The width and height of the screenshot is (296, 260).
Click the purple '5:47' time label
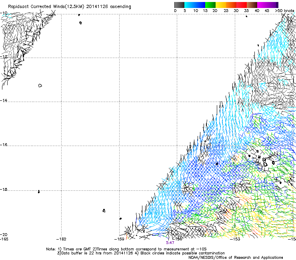point(170,243)
